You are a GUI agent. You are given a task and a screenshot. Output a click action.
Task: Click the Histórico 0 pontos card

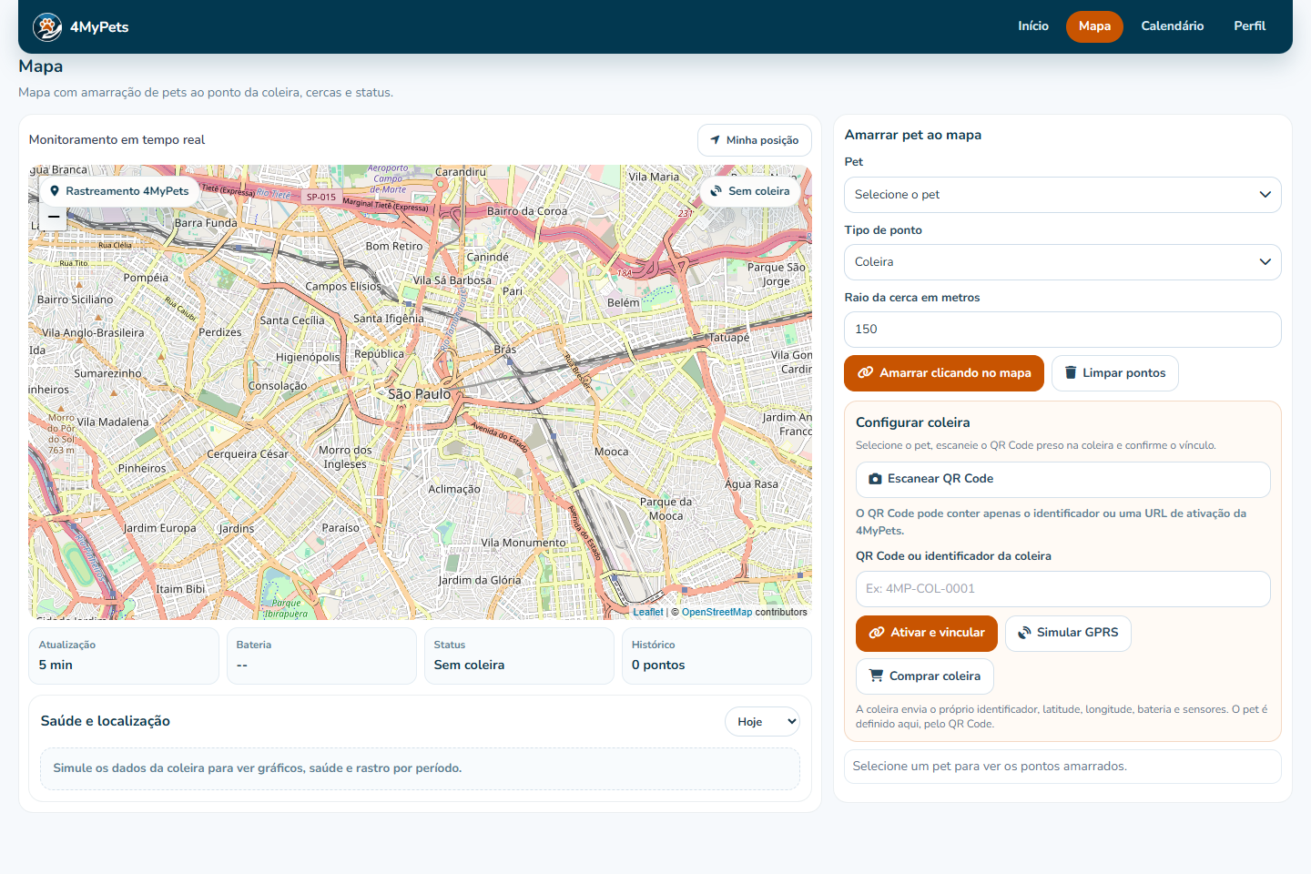[x=716, y=655]
